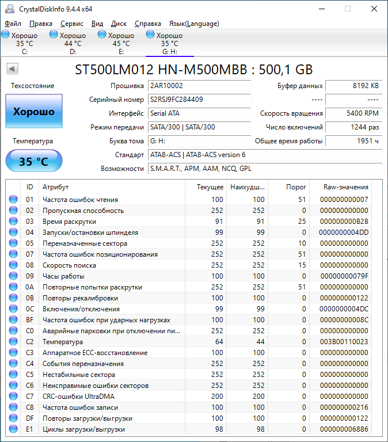The image size is (388, 442).
Task: Click the features field with S.M.A.R.T., APM
Action: click(265, 169)
